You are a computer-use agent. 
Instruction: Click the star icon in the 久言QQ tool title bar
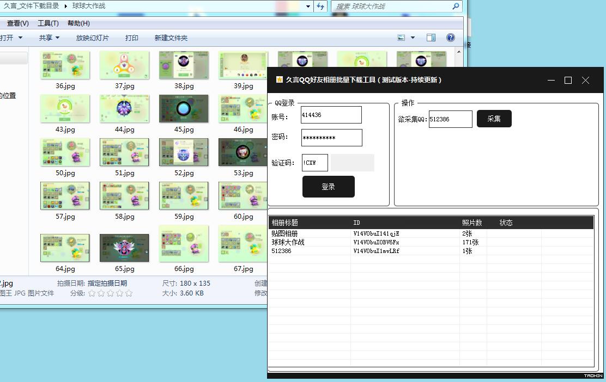tap(280, 79)
